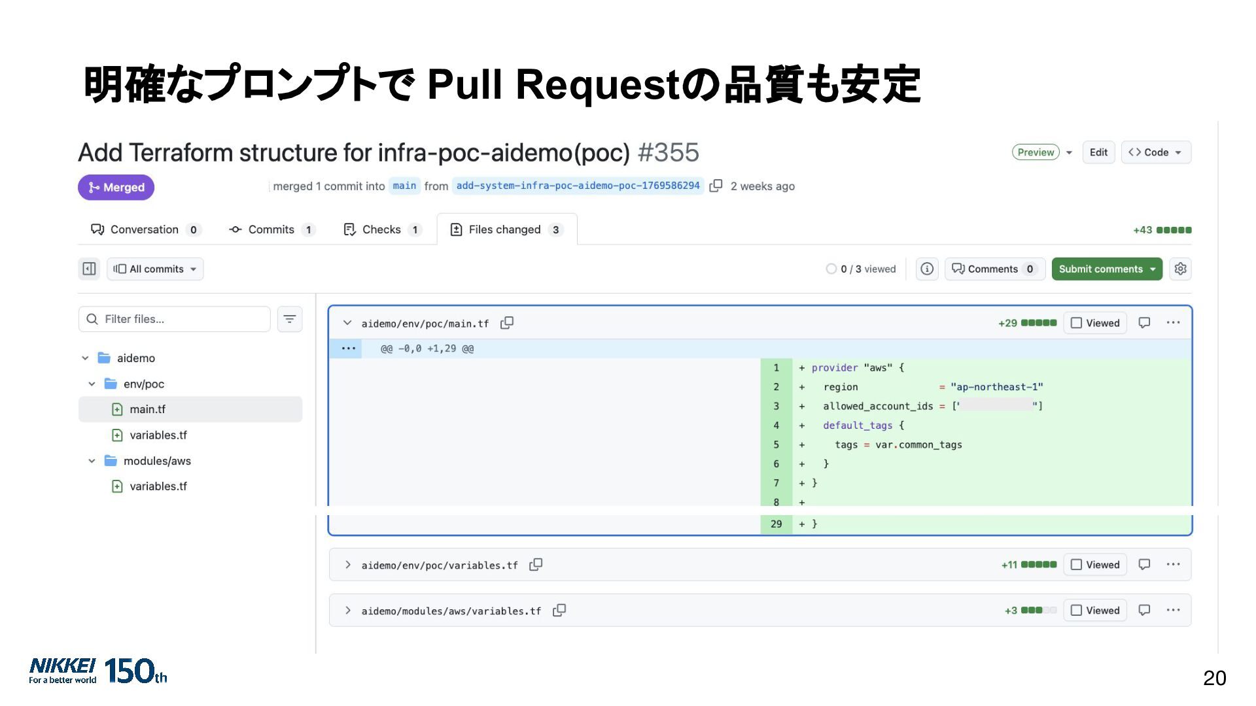
Task: Expand the aidemo/env/poc/variables.tf diff
Action: [347, 565]
